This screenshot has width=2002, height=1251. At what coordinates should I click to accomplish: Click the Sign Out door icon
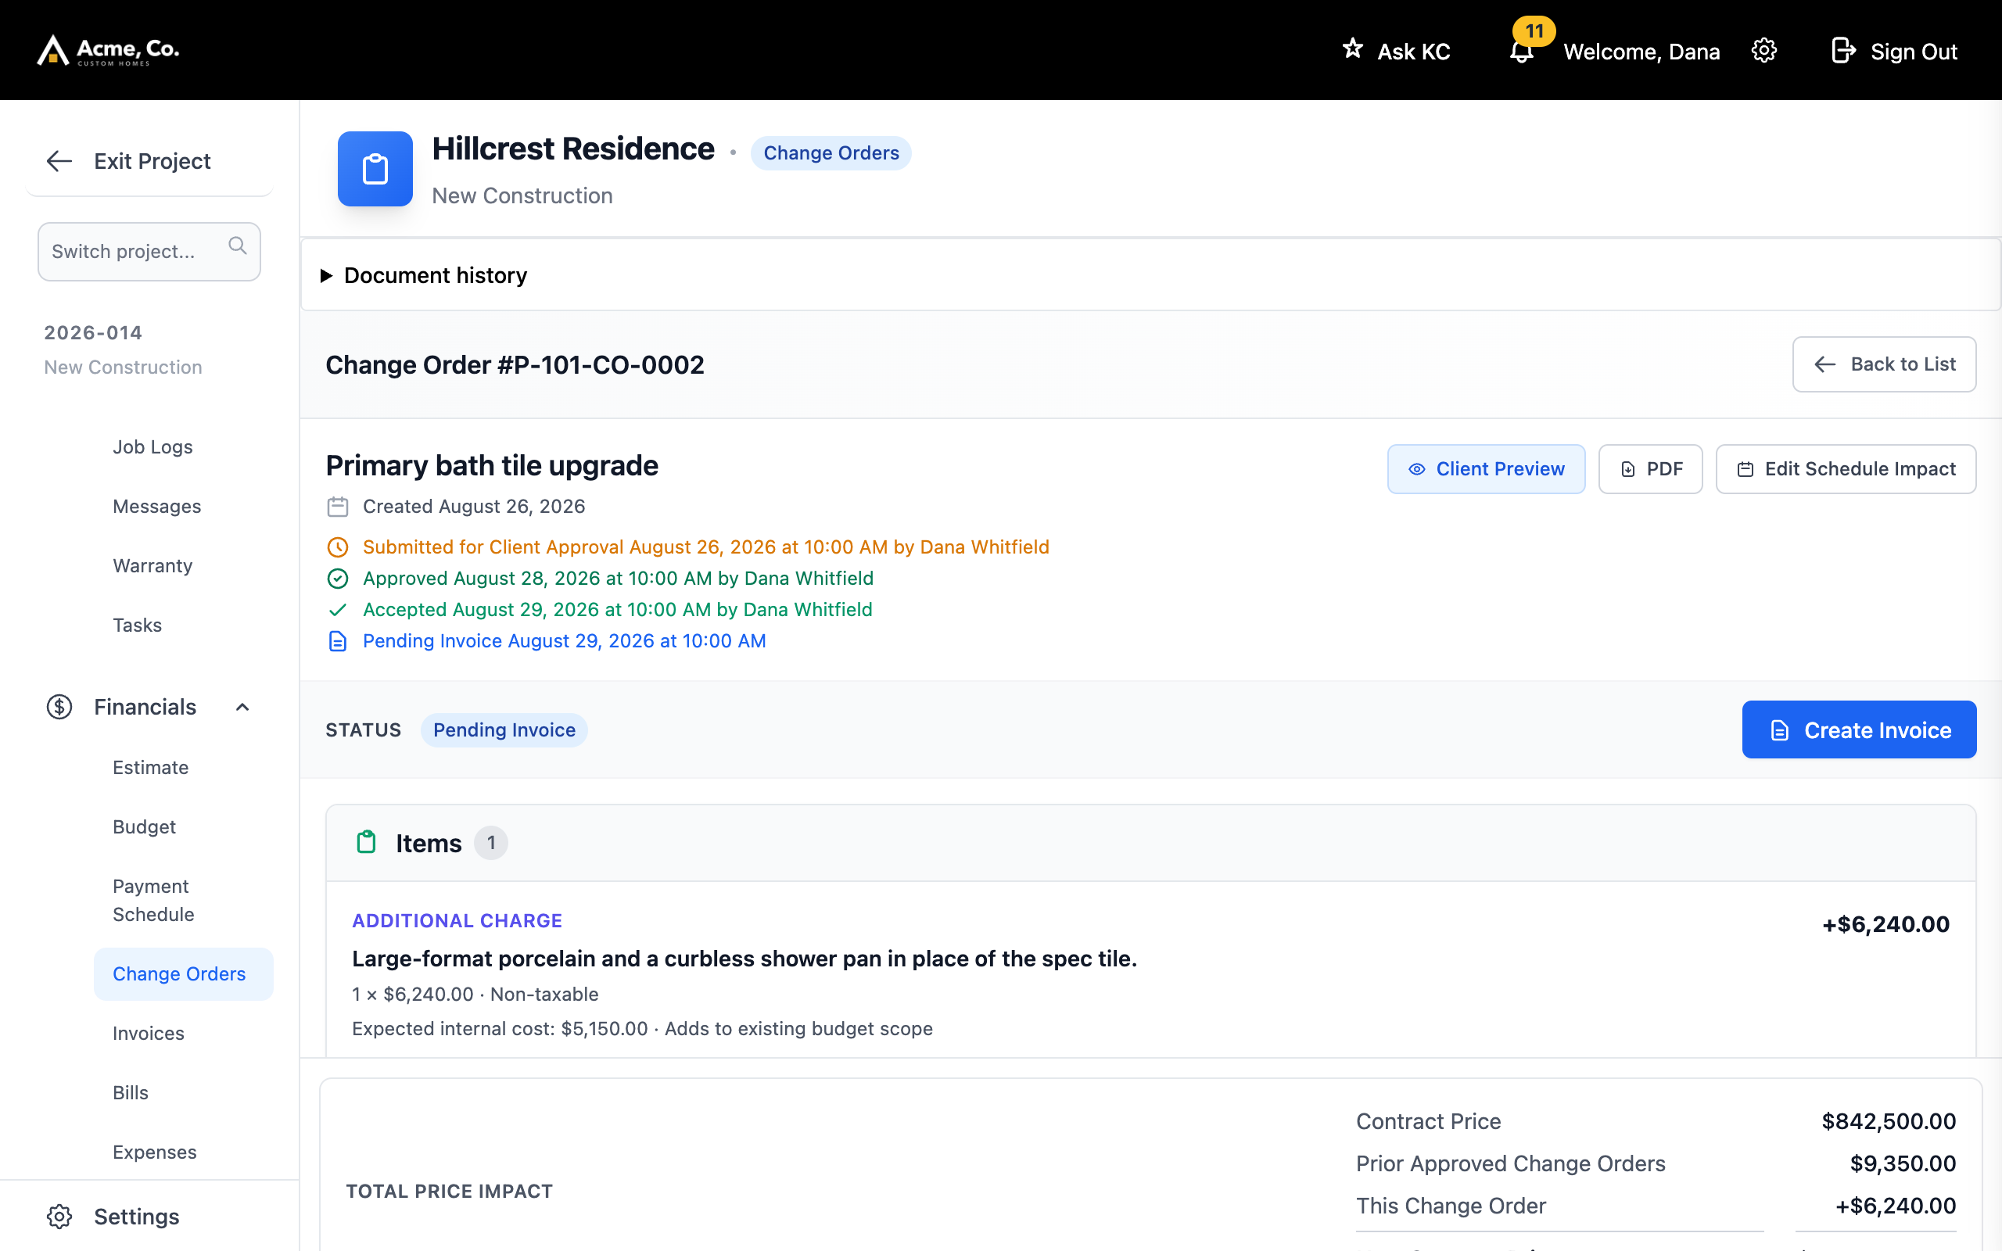(x=1843, y=51)
